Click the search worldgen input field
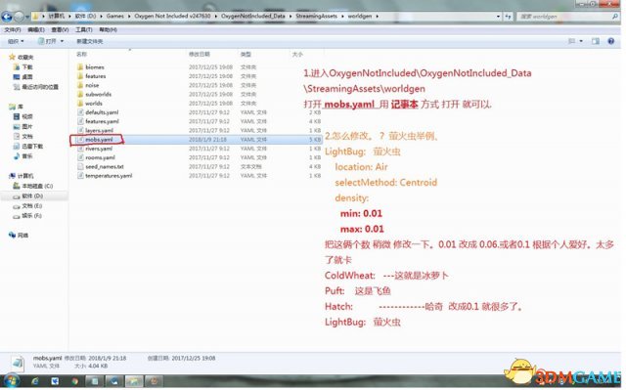The width and height of the screenshot is (626, 390). 564,17
